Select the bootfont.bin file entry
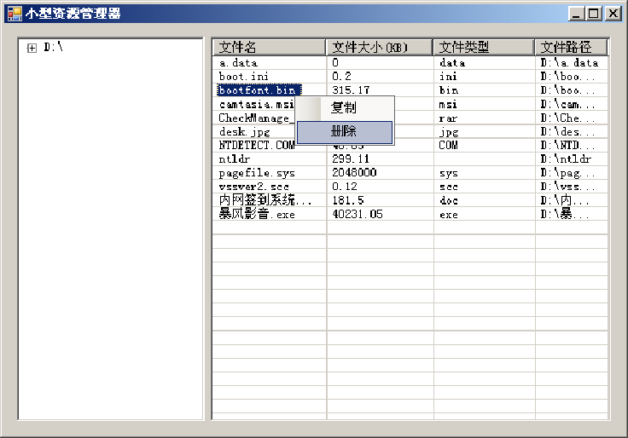Image resolution: width=628 pixels, height=438 pixels. pos(257,89)
